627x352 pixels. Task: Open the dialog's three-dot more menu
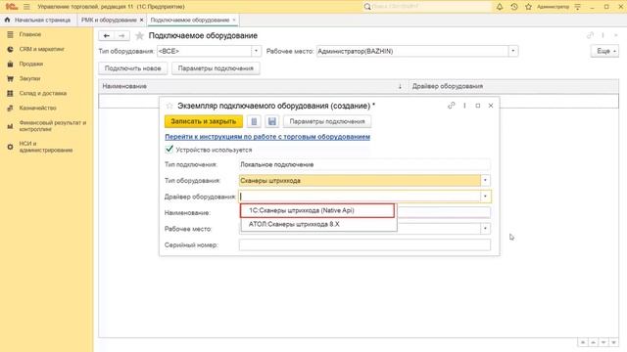[x=464, y=106]
